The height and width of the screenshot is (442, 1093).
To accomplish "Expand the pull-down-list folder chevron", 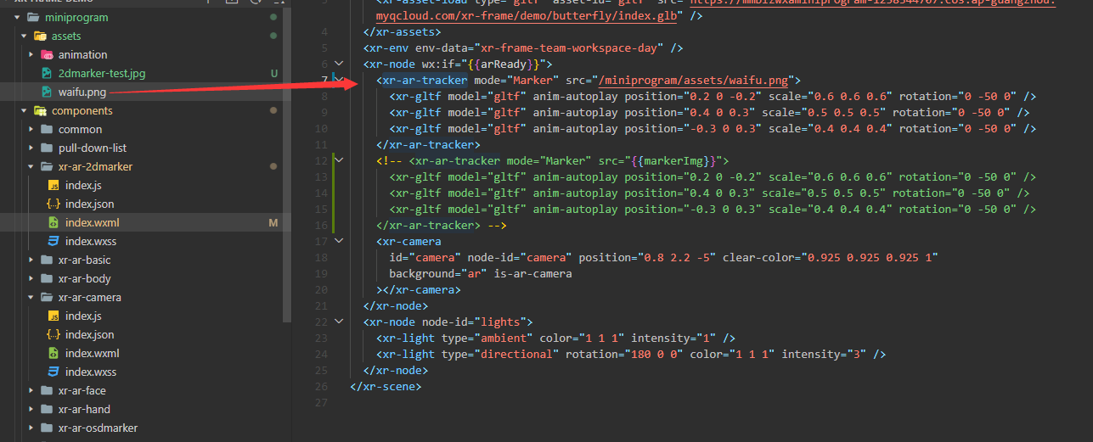I will click(31, 148).
